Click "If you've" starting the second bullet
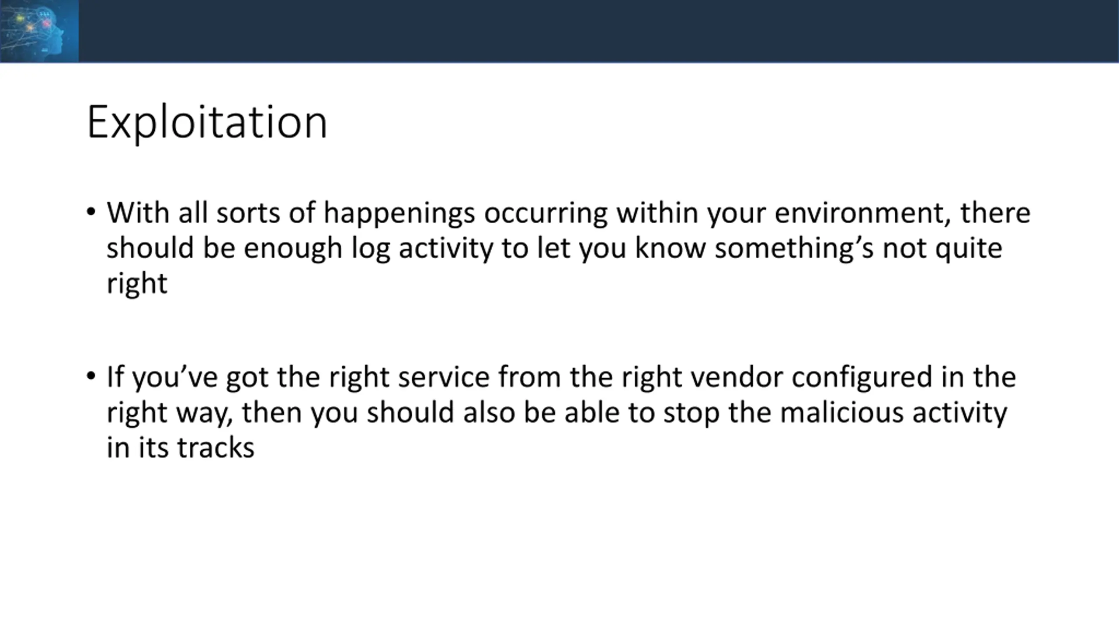The height and width of the screenshot is (629, 1119). tap(162, 378)
